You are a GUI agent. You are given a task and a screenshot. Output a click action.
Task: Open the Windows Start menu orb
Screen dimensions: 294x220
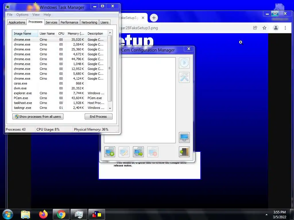[7, 214]
